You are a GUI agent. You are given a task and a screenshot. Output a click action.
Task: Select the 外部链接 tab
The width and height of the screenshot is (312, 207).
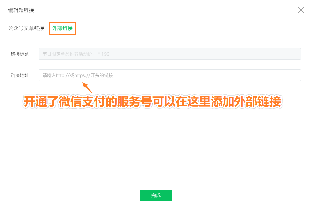tap(62, 28)
